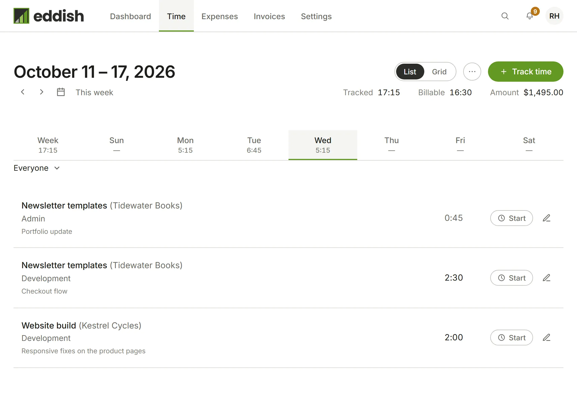Image resolution: width=577 pixels, height=404 pixels.
Task: Open the calendar date picker icon
Action: (x=61, y=92)
